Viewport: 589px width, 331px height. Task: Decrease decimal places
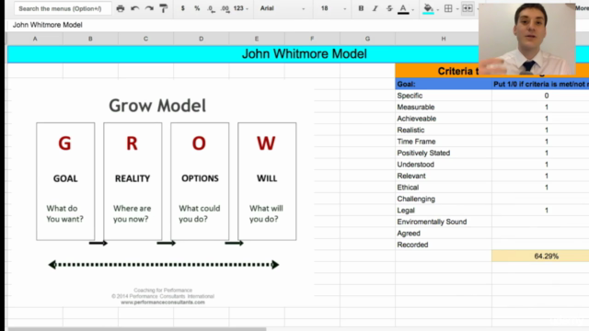click(211, 8)
